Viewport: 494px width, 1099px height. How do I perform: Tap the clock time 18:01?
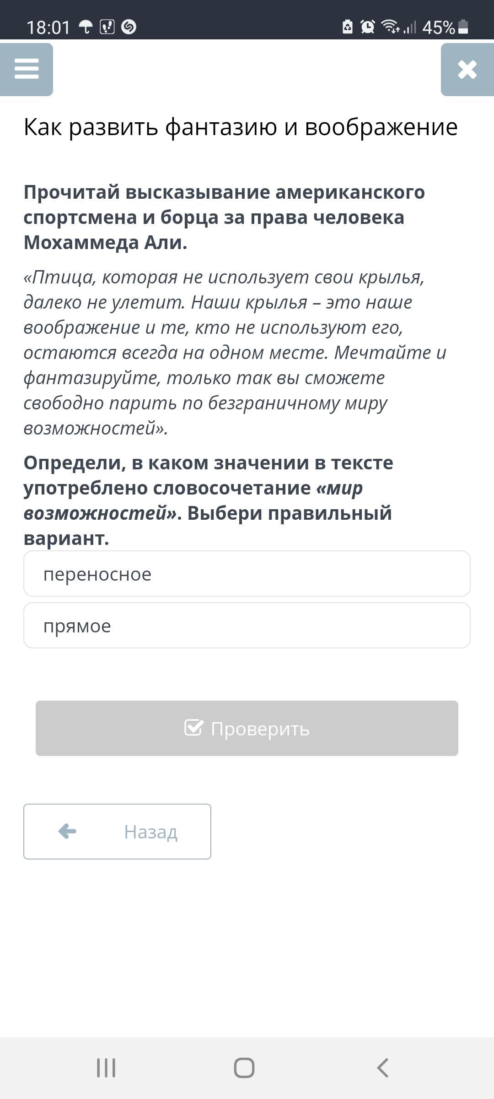coord(48,27)
